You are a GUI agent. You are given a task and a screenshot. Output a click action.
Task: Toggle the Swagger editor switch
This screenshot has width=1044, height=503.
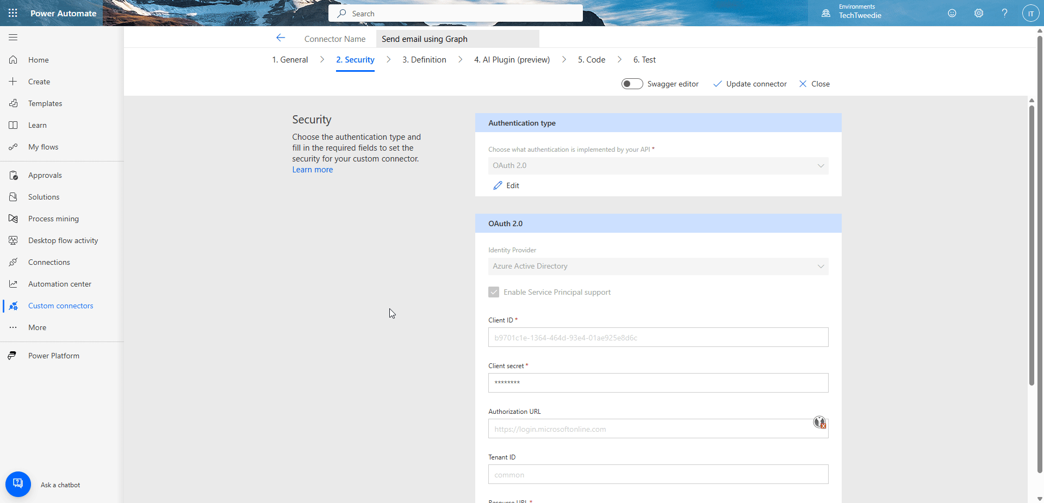point(632,84)
